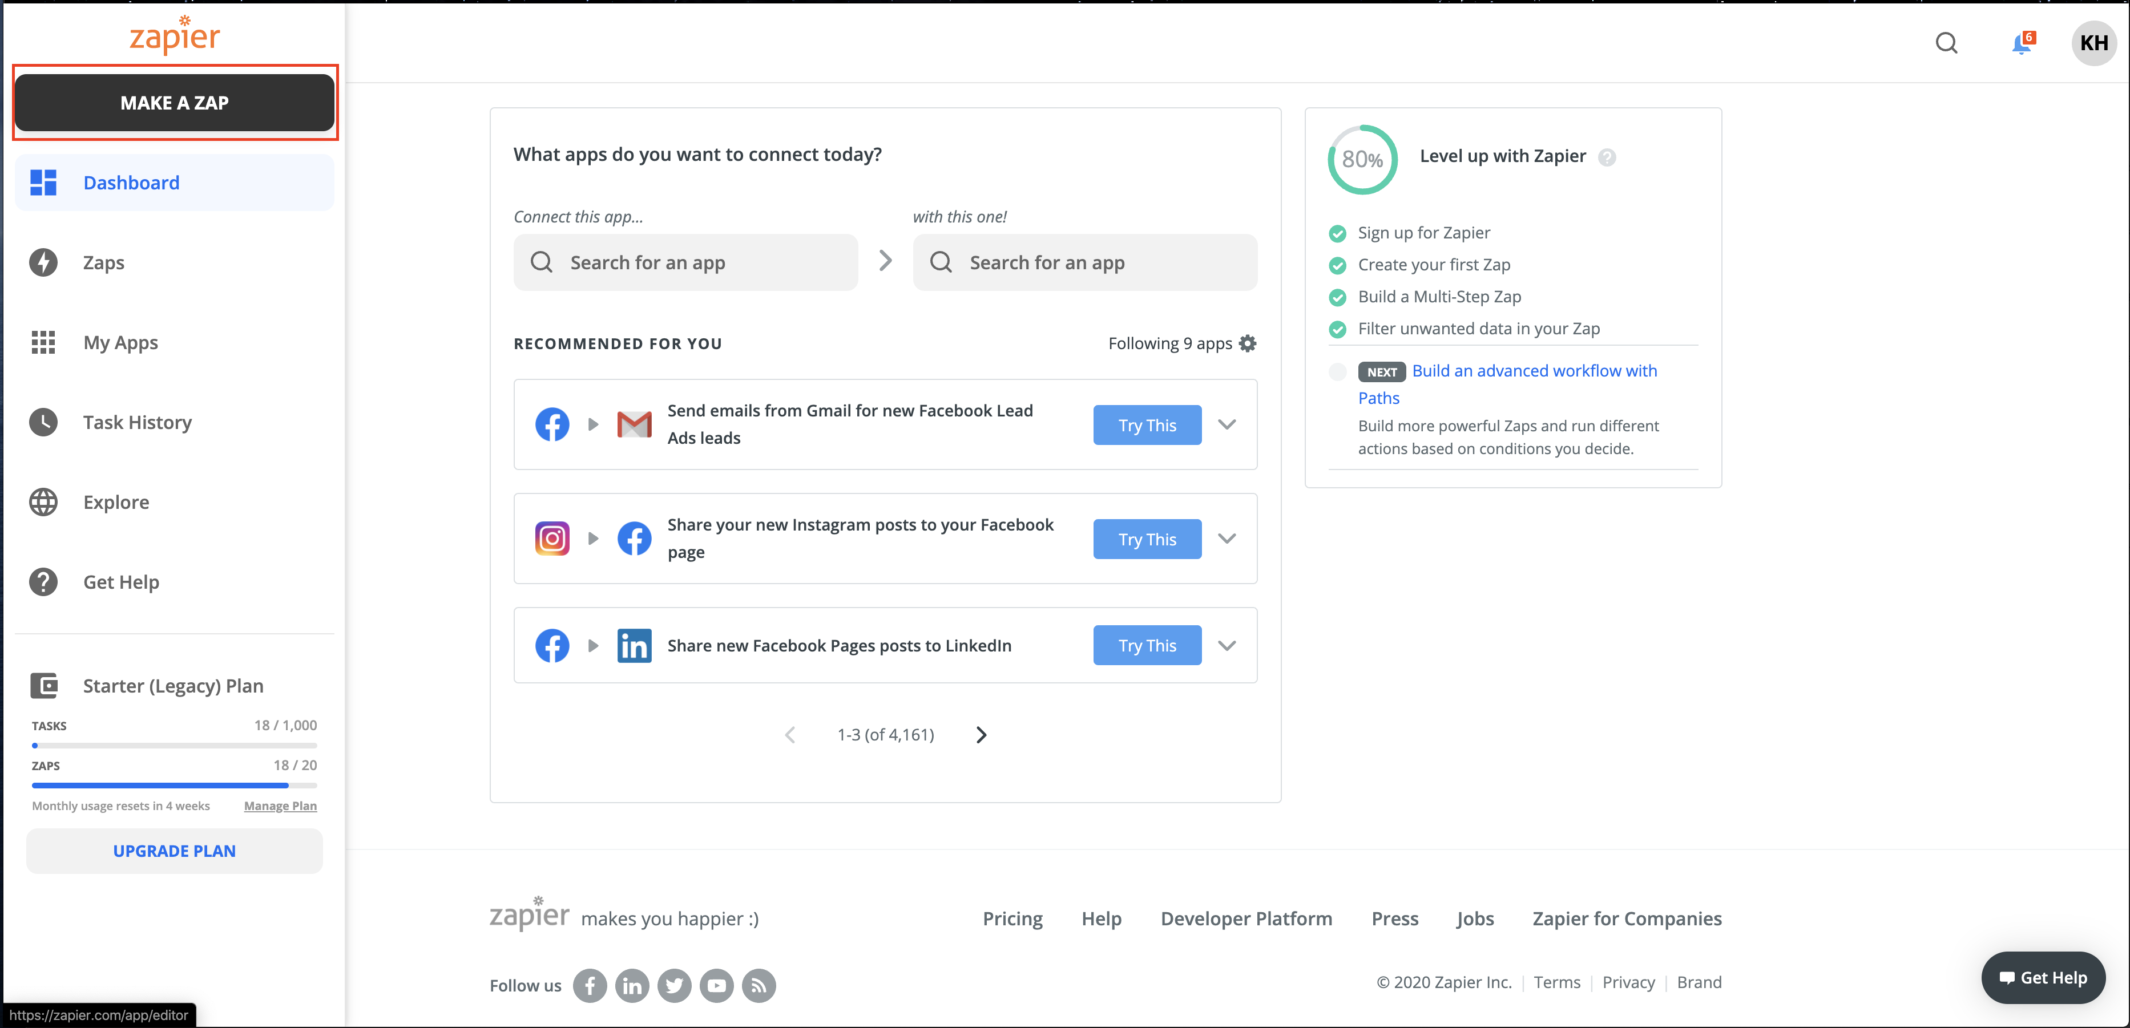Open the Dashboard menu item
This screenshot has height=1028, width=2130.
tap(175, 183)
